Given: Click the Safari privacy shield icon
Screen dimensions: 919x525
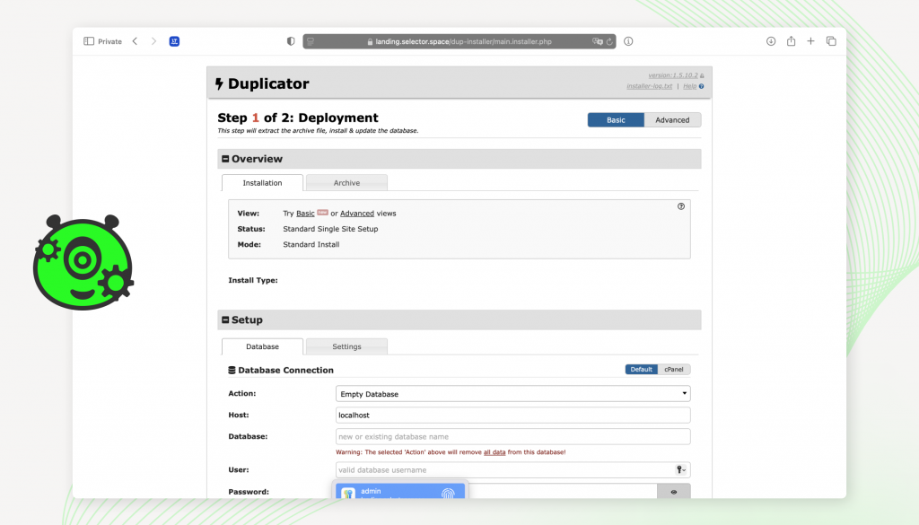Looking at the screenshot, I should tap(289, 40).
